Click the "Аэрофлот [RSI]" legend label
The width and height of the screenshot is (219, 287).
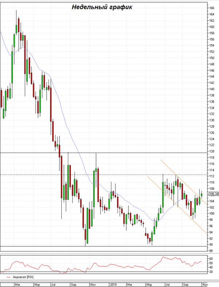click(x=23, y=277)
